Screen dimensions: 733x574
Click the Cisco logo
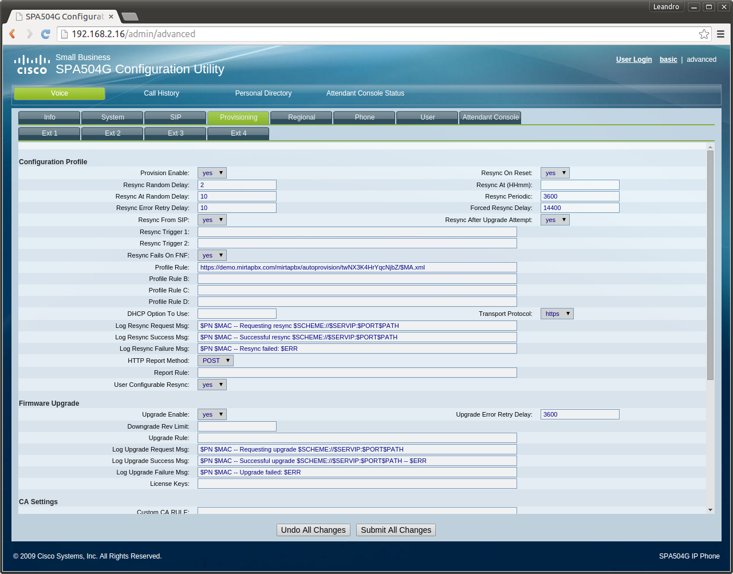coord(32,65)
